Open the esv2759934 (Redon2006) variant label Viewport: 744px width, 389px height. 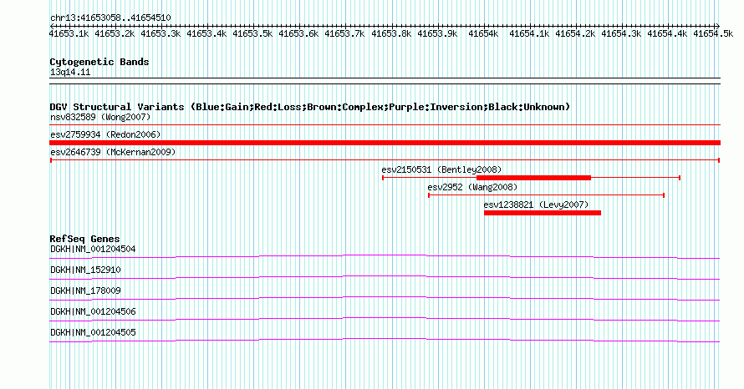pyautogui.click(x=105, y=134)
